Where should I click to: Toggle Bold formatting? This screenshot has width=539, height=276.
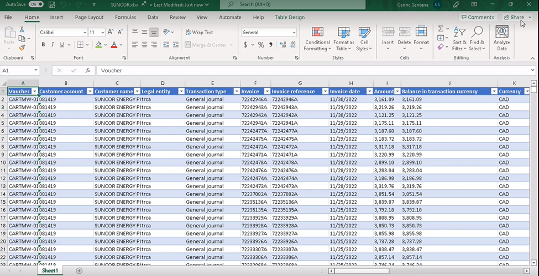[43, 45]
